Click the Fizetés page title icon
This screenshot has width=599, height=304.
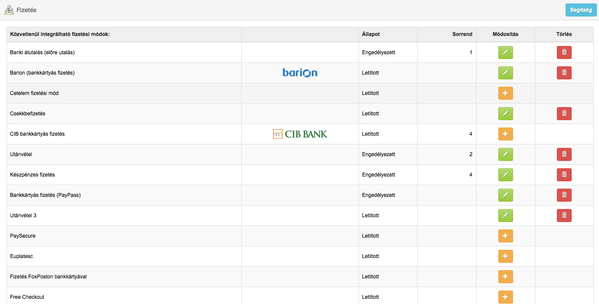[9, 10]
